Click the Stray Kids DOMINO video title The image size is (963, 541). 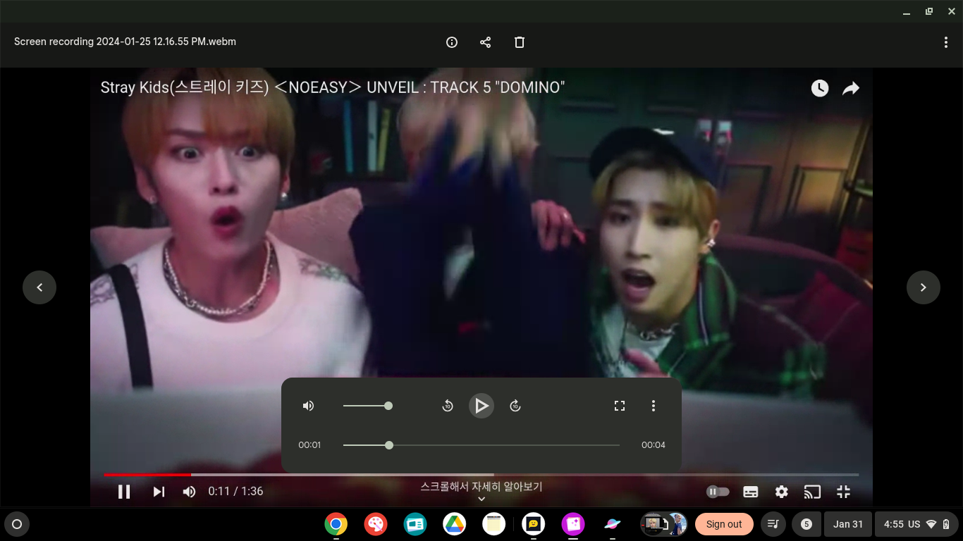tap(333, 87)
